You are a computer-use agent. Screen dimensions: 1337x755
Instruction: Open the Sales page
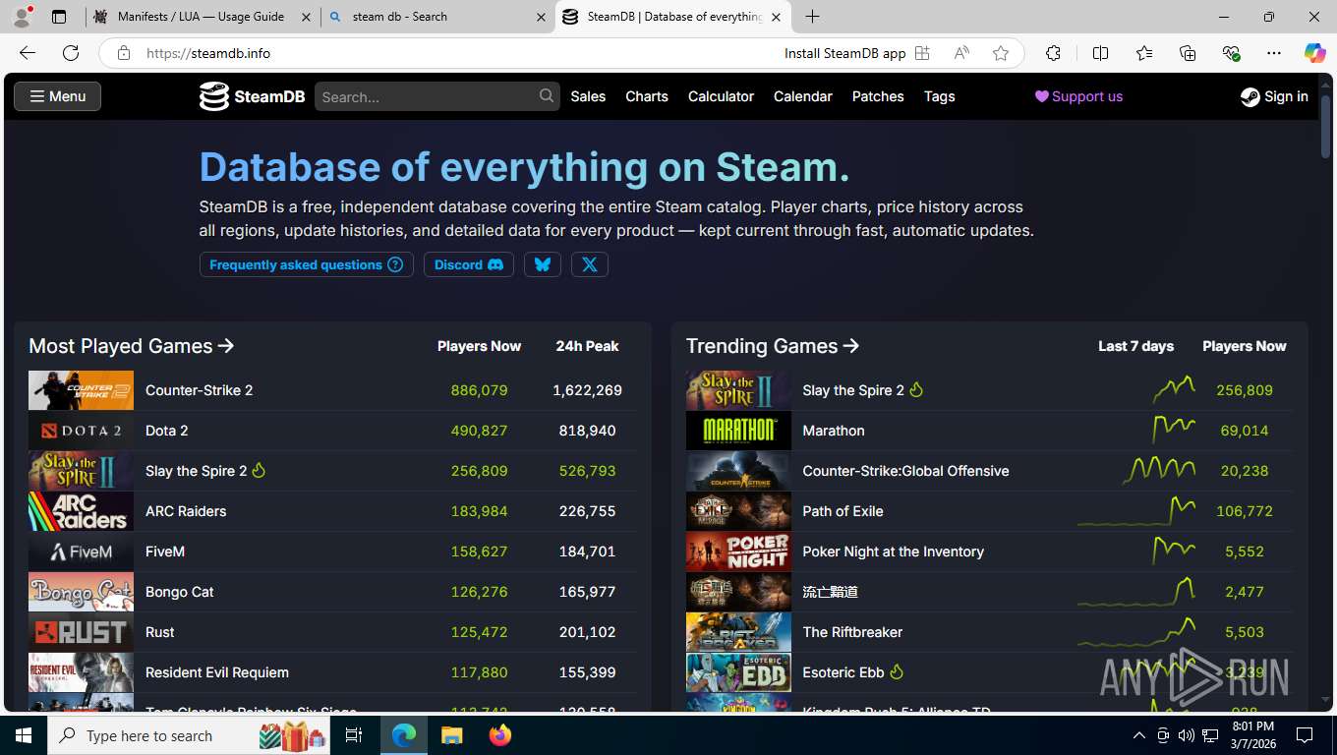point(588,96)
